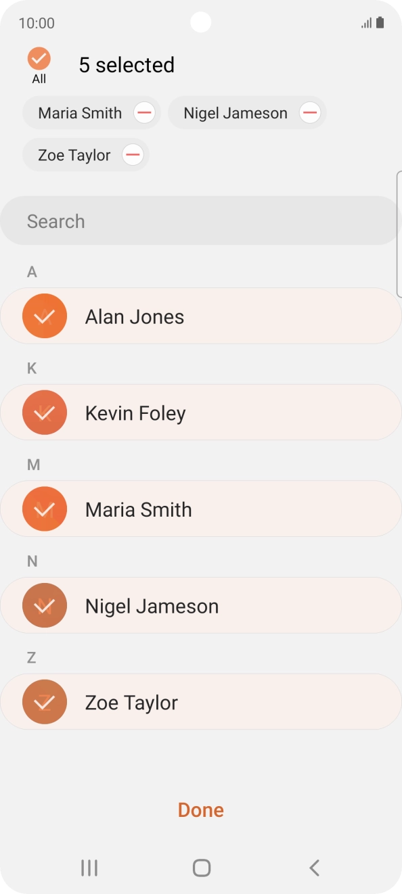The image size is (402, 894).
Task: Tap the Alan Jones contact name
Action: [135, 316]
